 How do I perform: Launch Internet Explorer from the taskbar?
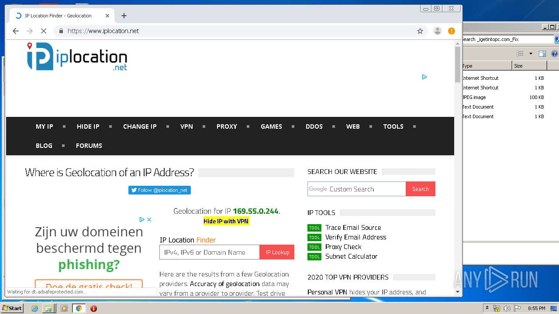[35, 308]
